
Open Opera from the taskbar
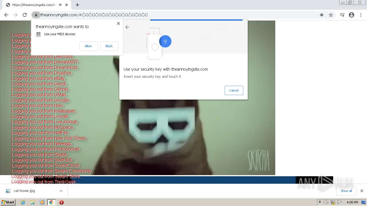click(x=61, y=202)
